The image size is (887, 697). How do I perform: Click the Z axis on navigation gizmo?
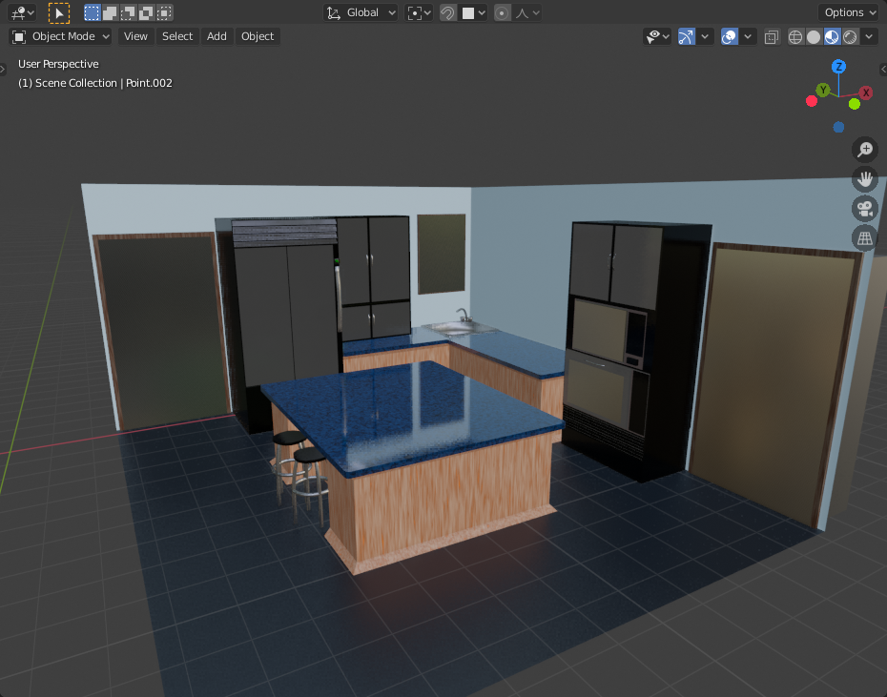click(x=838, y=67)
